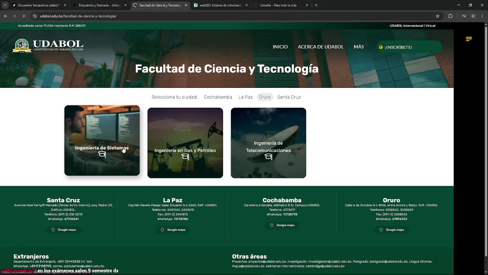Click the browser forward arrow

tap(14, 16)
